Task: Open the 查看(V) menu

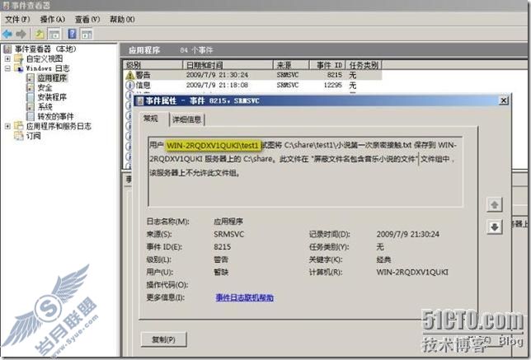Action: pos(87,19)
